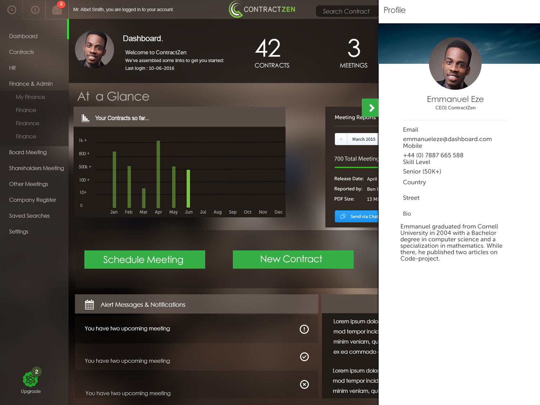The image size is (540, 405).
Task: Click the Street field label in profile
Action: click(x=411, y=198)
